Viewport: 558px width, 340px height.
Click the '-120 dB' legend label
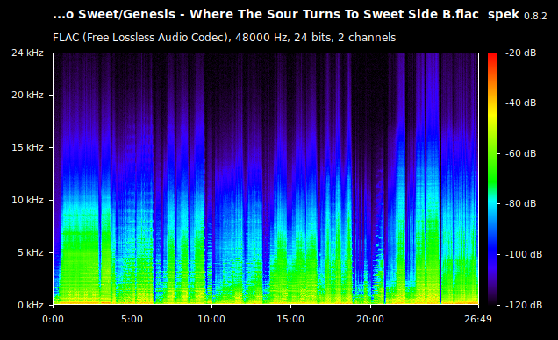point(524,305)
